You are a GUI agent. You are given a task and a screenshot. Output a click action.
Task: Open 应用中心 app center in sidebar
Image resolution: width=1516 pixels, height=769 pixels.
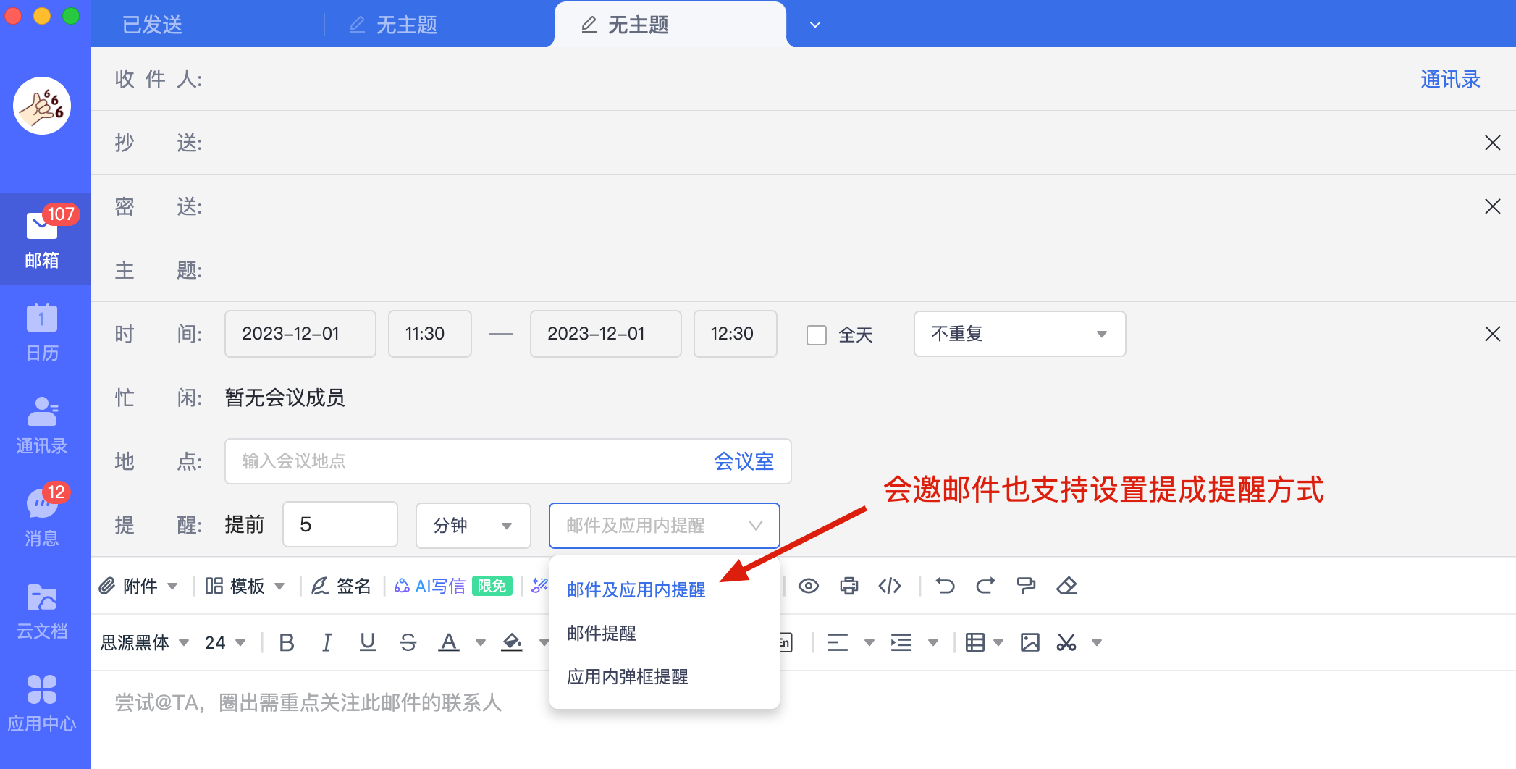43,704
